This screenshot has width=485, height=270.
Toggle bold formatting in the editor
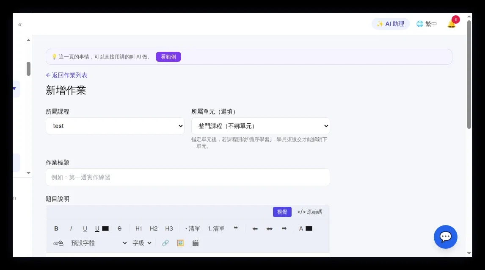click(56, 228)
